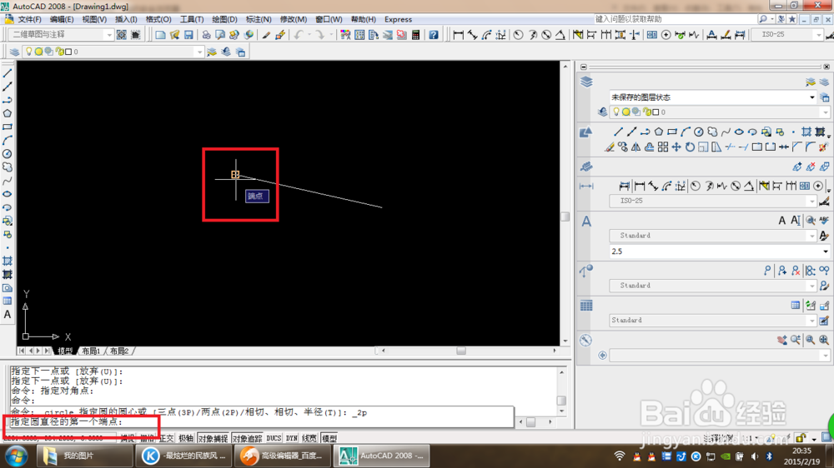Collapse the dashboard panel minus button
Image resolution: width=834 pixels, height=468 pixels.
[x=584, y=67]
